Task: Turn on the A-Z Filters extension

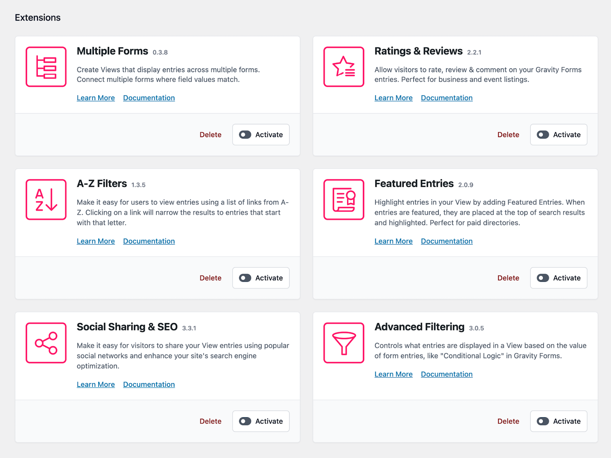Action: (x=261, y=278)
